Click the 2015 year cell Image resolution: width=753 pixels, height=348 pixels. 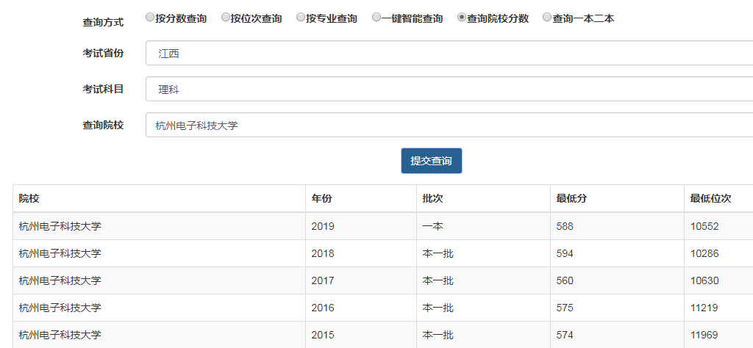click(360, 335)
